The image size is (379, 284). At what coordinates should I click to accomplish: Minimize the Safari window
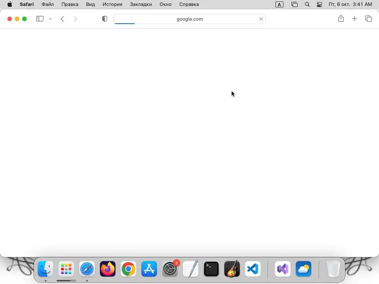click(x=17, y=19)
